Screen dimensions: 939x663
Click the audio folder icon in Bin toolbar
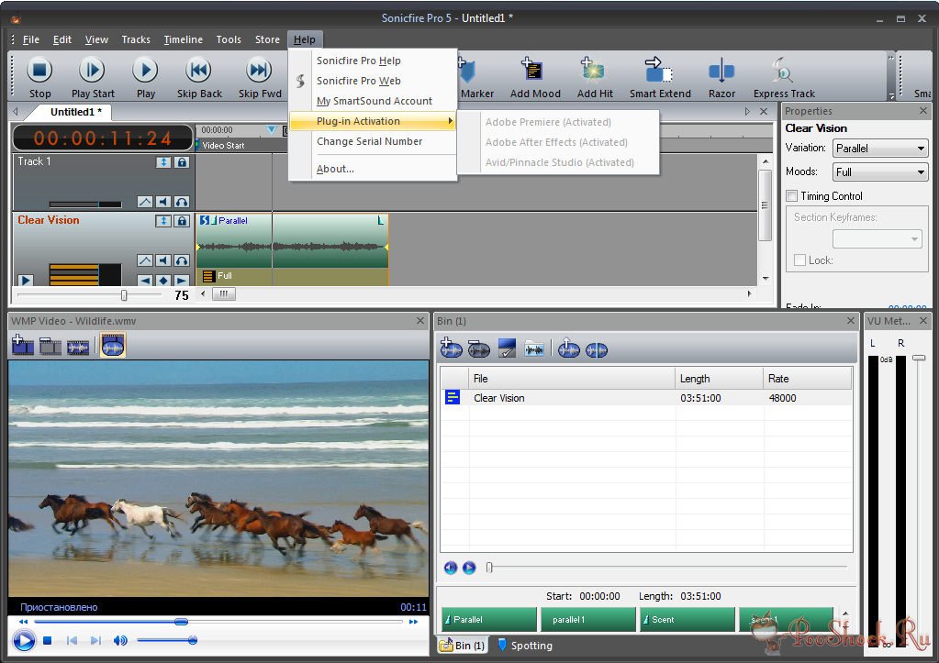534,348
